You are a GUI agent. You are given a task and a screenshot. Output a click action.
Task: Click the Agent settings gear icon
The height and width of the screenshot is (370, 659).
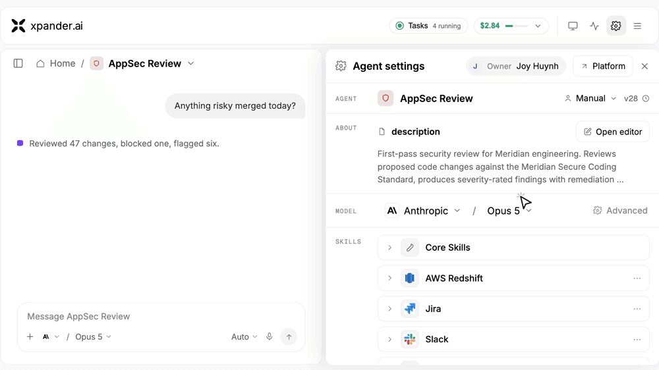[x=341, y=66]
